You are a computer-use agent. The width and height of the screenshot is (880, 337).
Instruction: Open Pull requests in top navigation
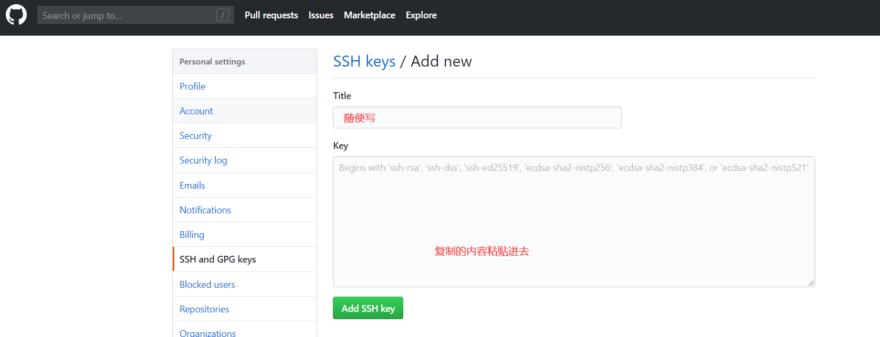coord(271,15)
